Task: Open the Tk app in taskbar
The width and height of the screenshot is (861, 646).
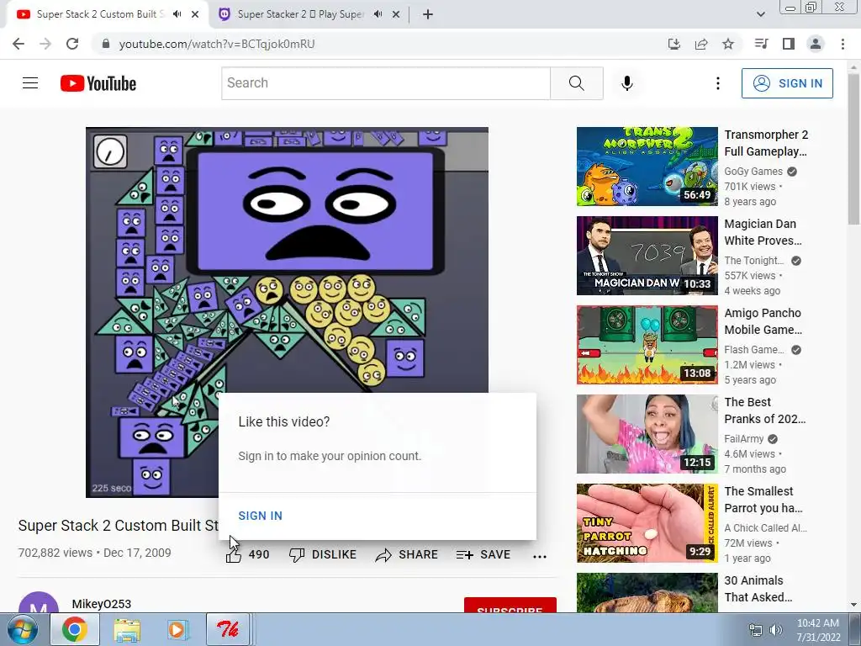Action: [228, 629]
